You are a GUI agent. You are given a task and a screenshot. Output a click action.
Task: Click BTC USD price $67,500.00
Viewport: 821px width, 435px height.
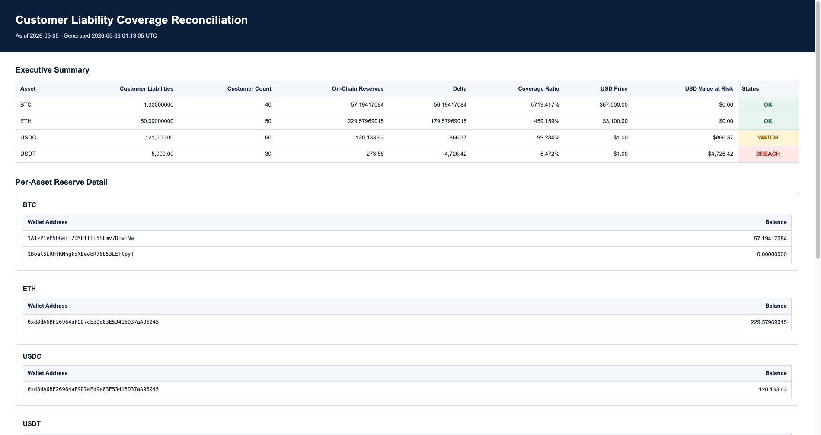[x=613, y=105]
